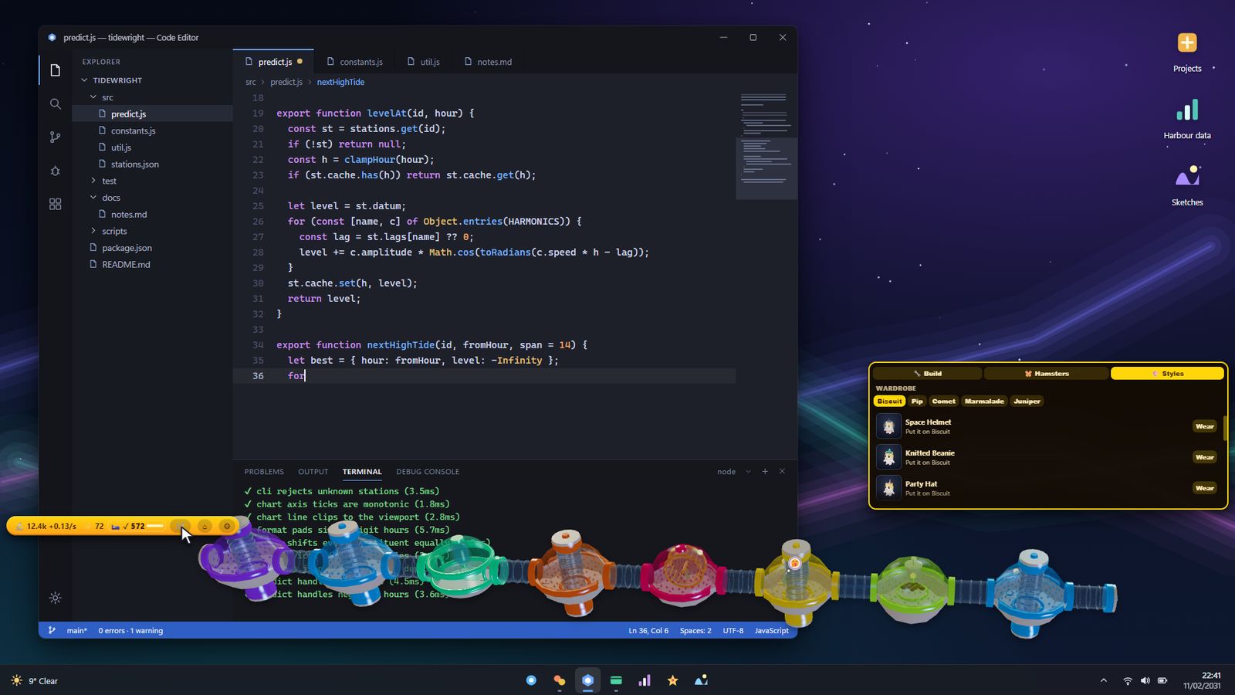
Task: Click the branch icon in the status bar
Action: pyautogui.click(x=52, y=630)
